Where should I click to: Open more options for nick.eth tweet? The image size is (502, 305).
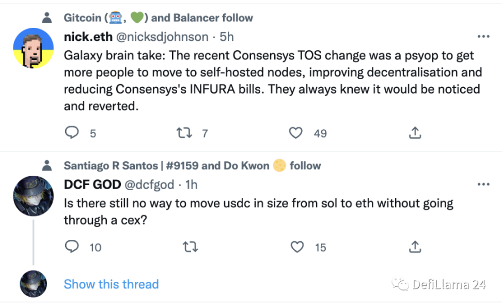(x=483, y=37)
